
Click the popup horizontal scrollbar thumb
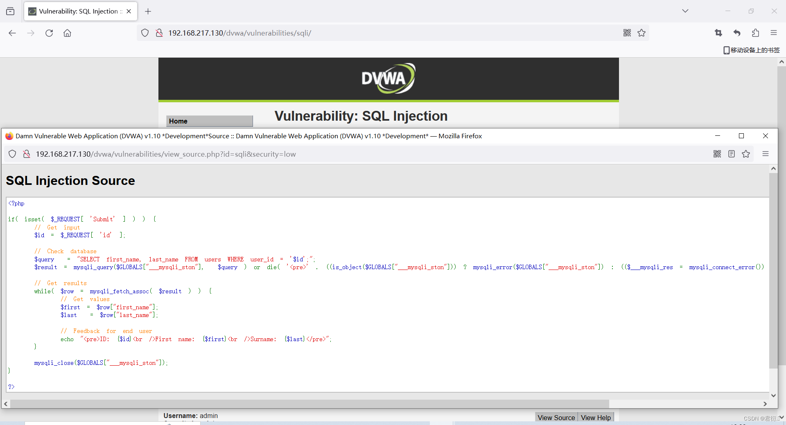pyautogui.click(x=309, y=404)
